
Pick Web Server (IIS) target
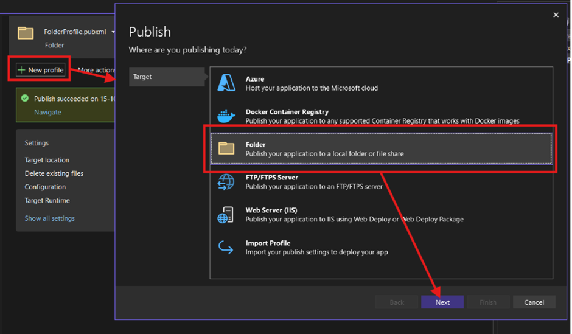point(381,214)
